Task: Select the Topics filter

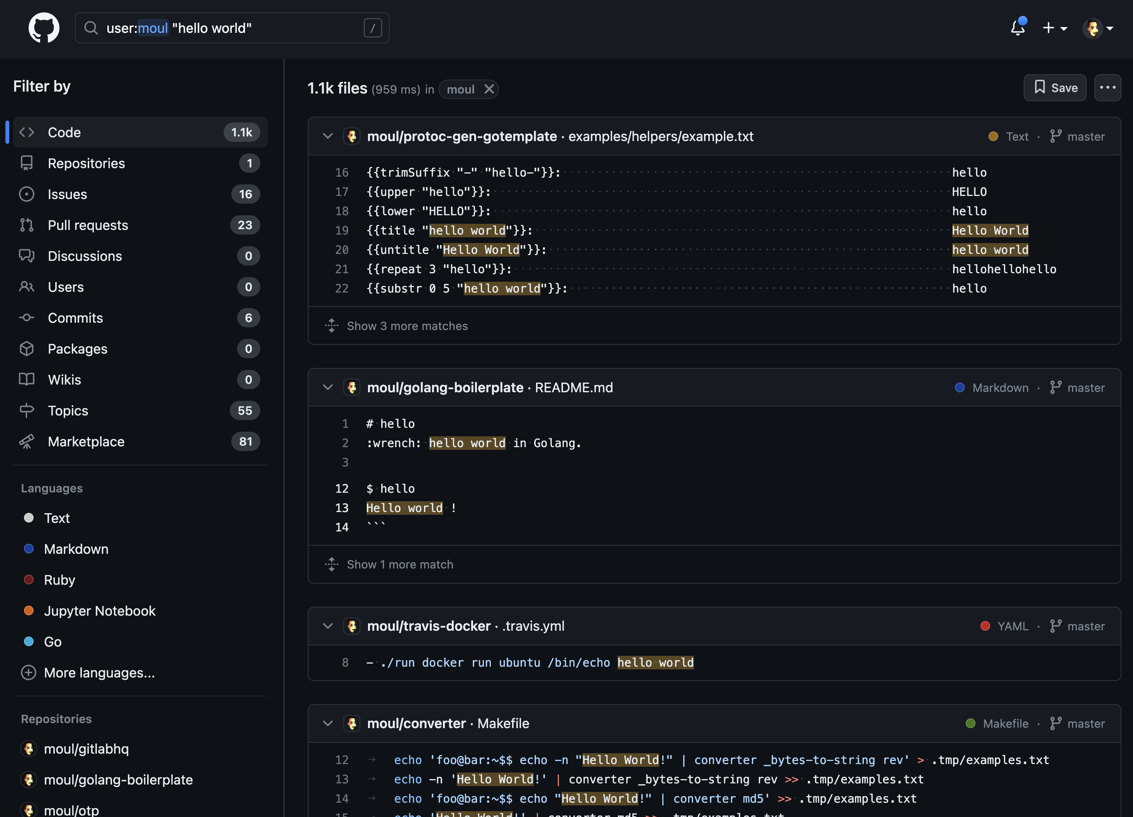Action: pyautogui.click(x=141, y=410)
